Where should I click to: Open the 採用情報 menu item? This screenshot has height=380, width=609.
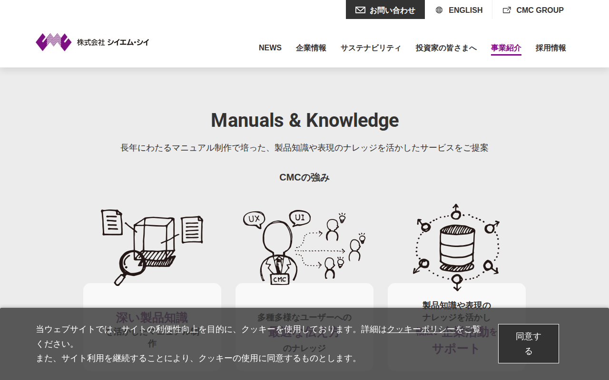[x=551, y=48]
